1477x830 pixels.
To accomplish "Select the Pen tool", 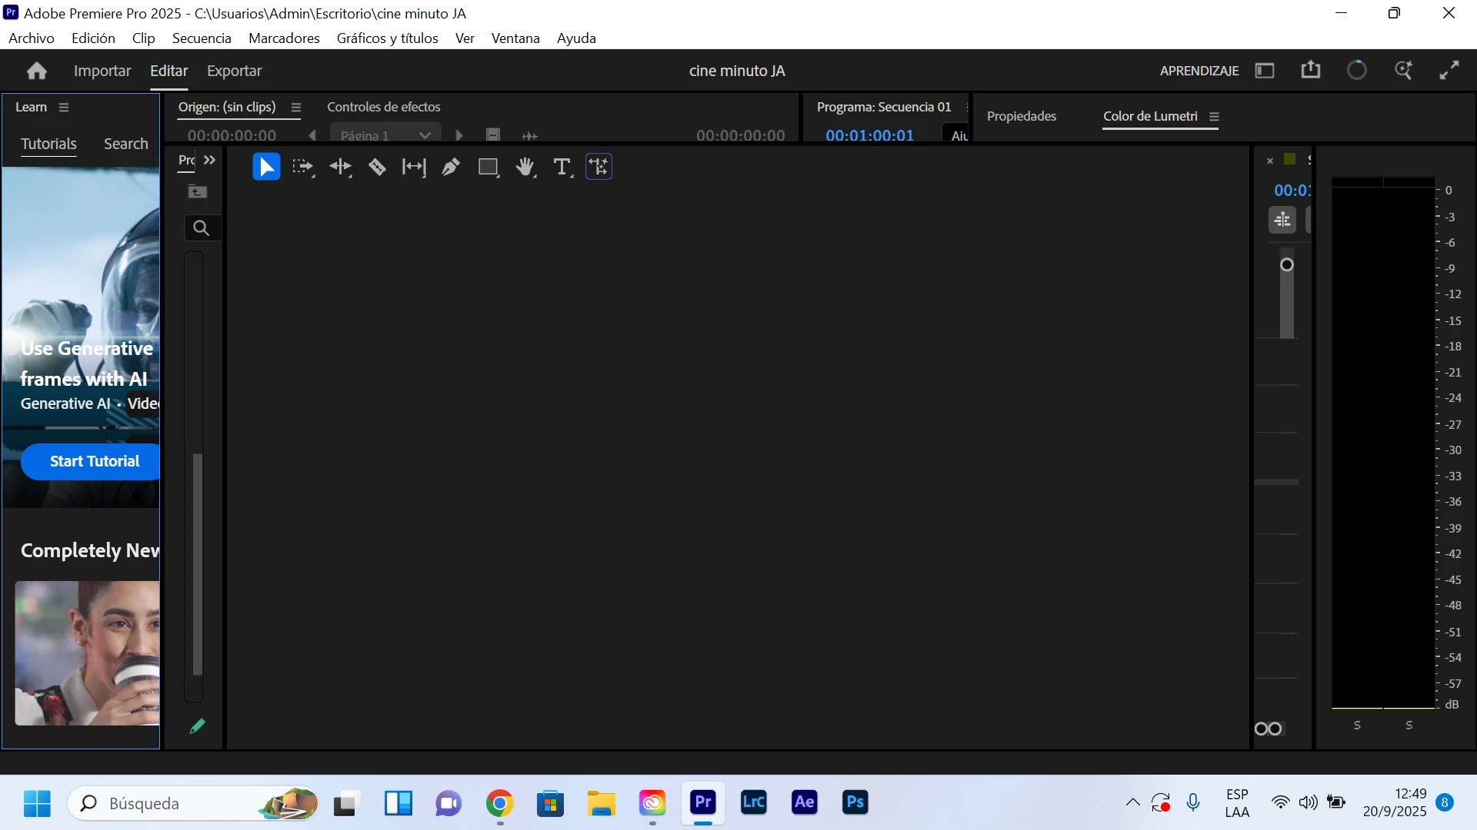I will (451, 167).
